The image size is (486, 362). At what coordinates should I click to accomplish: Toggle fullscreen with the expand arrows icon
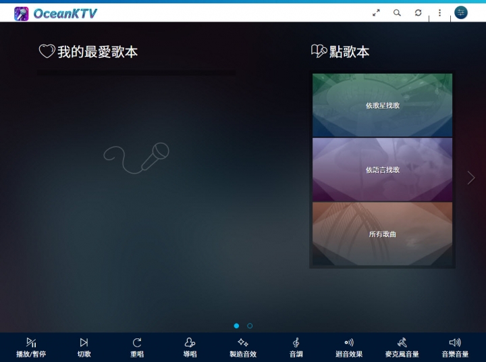(x=376, y=13)
